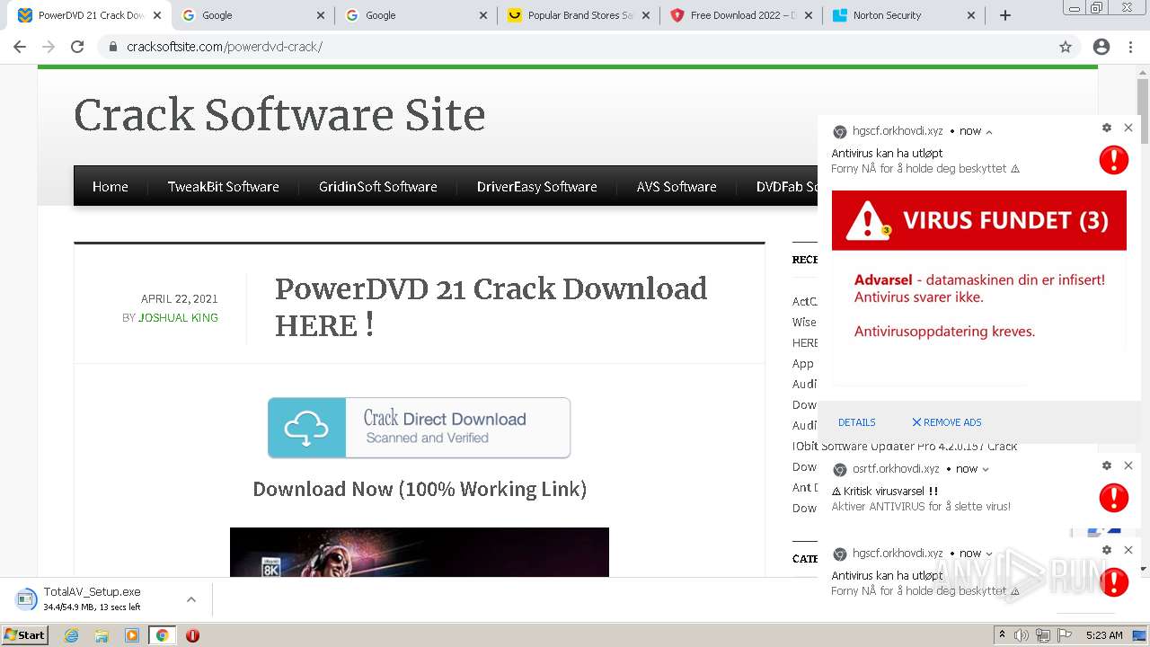Click the Start button
1150x647 pixels.
tap(24, 635)
